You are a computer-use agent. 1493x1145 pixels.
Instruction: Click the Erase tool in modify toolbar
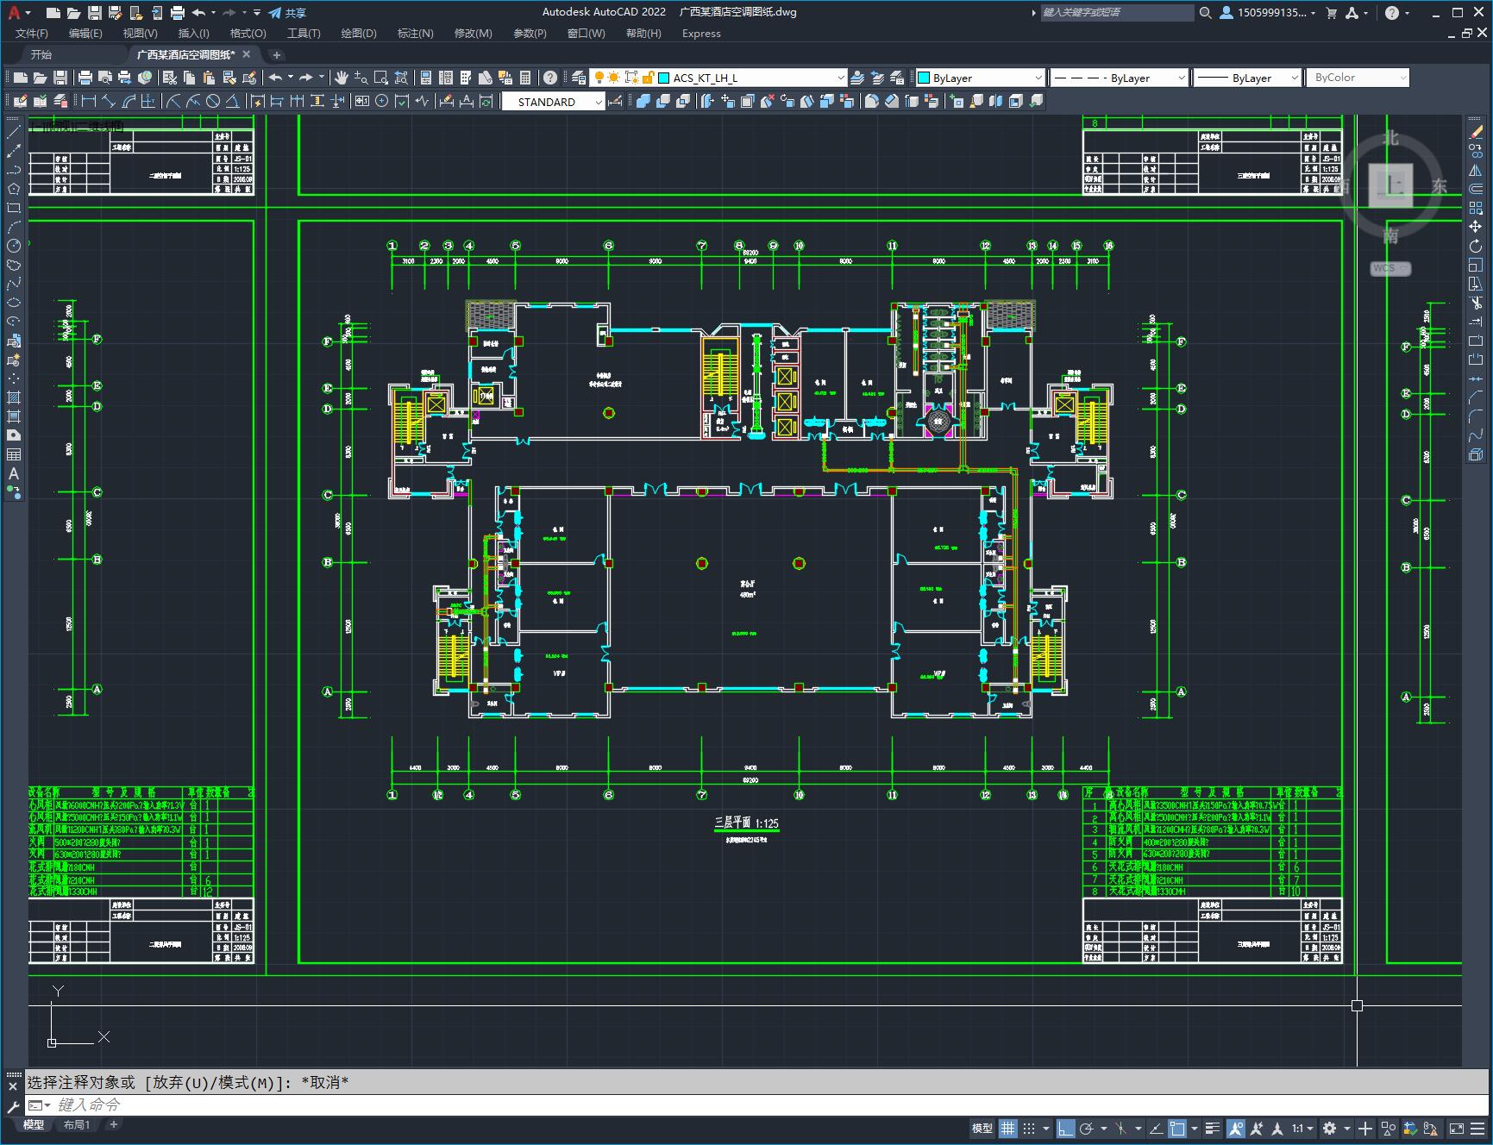(x=1476, y=132)
